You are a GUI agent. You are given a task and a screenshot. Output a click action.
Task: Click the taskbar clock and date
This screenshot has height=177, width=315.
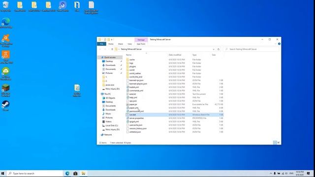(x=300, y=174)
